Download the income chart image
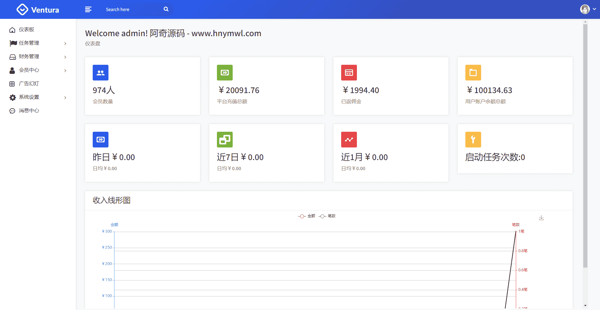Image resolution: width=600 pixels, height=310 pixels. point(541,218)
